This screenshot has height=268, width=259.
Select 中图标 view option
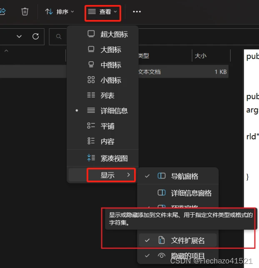coord(102,65)
